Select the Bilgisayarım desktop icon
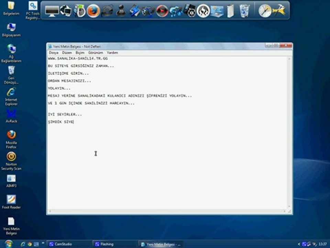 click(11, 30)
